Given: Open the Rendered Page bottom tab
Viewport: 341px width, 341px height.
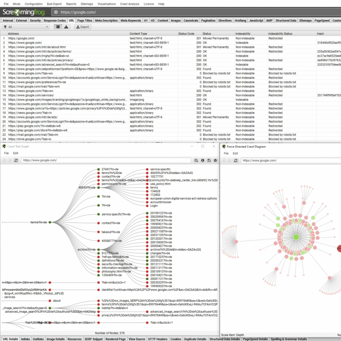Looking at the screenshot, I should point(116,339).
